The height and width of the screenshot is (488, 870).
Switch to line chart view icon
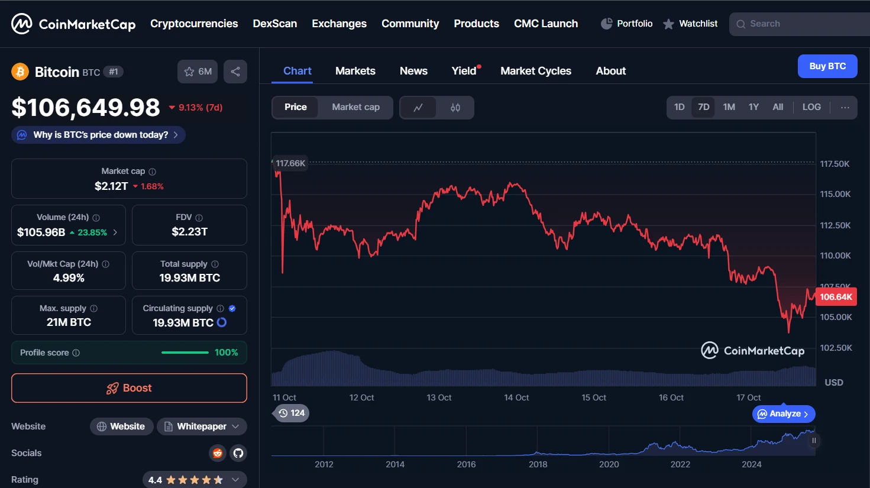tap(418, 108)
